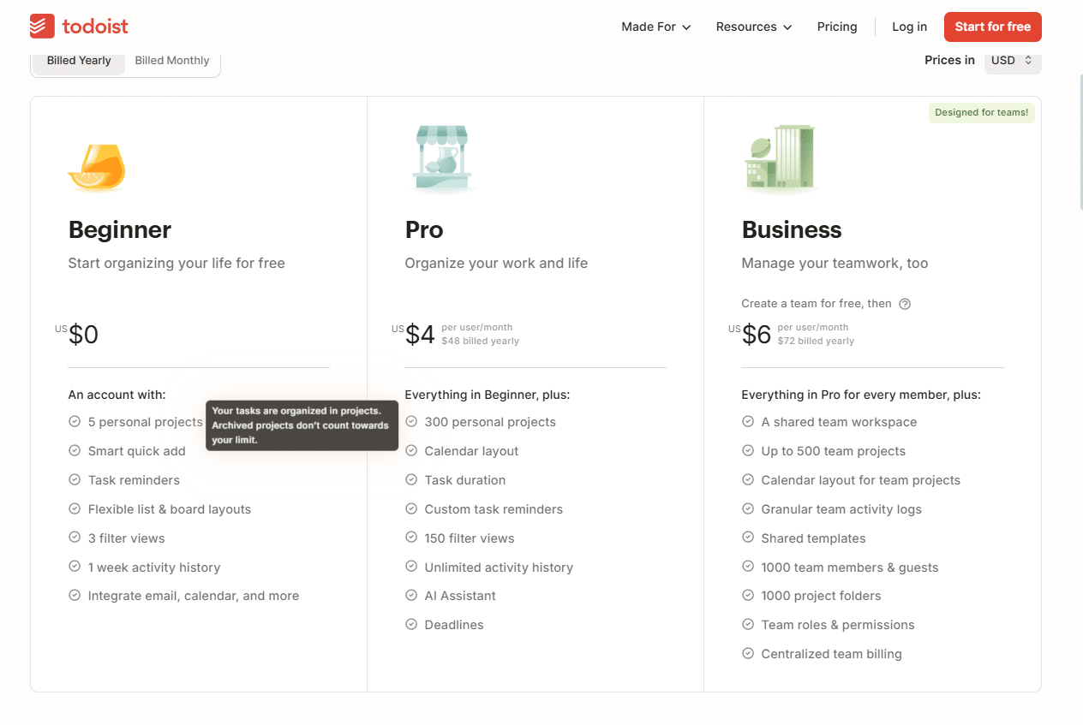Click the check icon beside Flexible list & board layouts
Image resolution: width=1083 pixels, height=725 pixels.
coord(75,509)
